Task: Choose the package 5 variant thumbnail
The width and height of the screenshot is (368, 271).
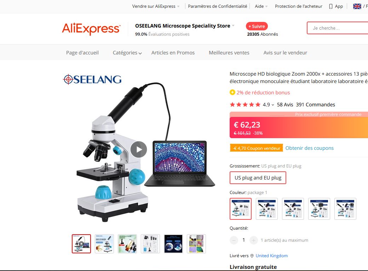Action: point(345,209)
